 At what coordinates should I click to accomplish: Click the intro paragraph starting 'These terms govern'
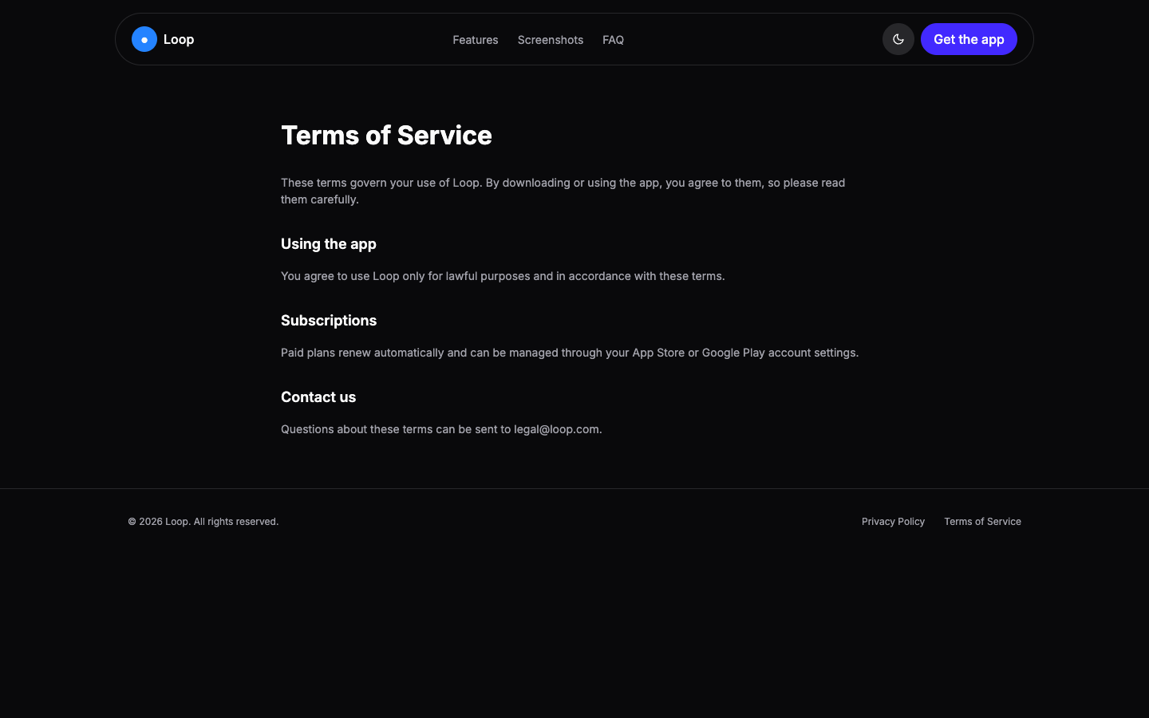pos(563,191)
